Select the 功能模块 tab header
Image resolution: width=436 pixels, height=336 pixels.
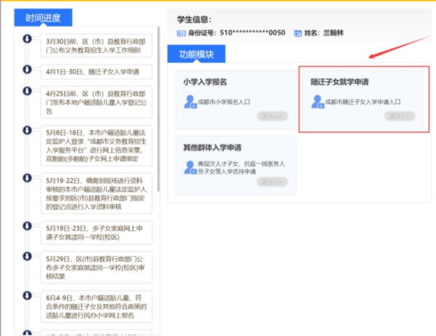(x=196, y=54)
